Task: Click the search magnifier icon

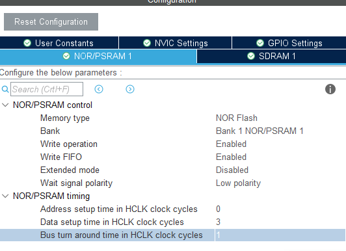Action: [x=5, y=89]
